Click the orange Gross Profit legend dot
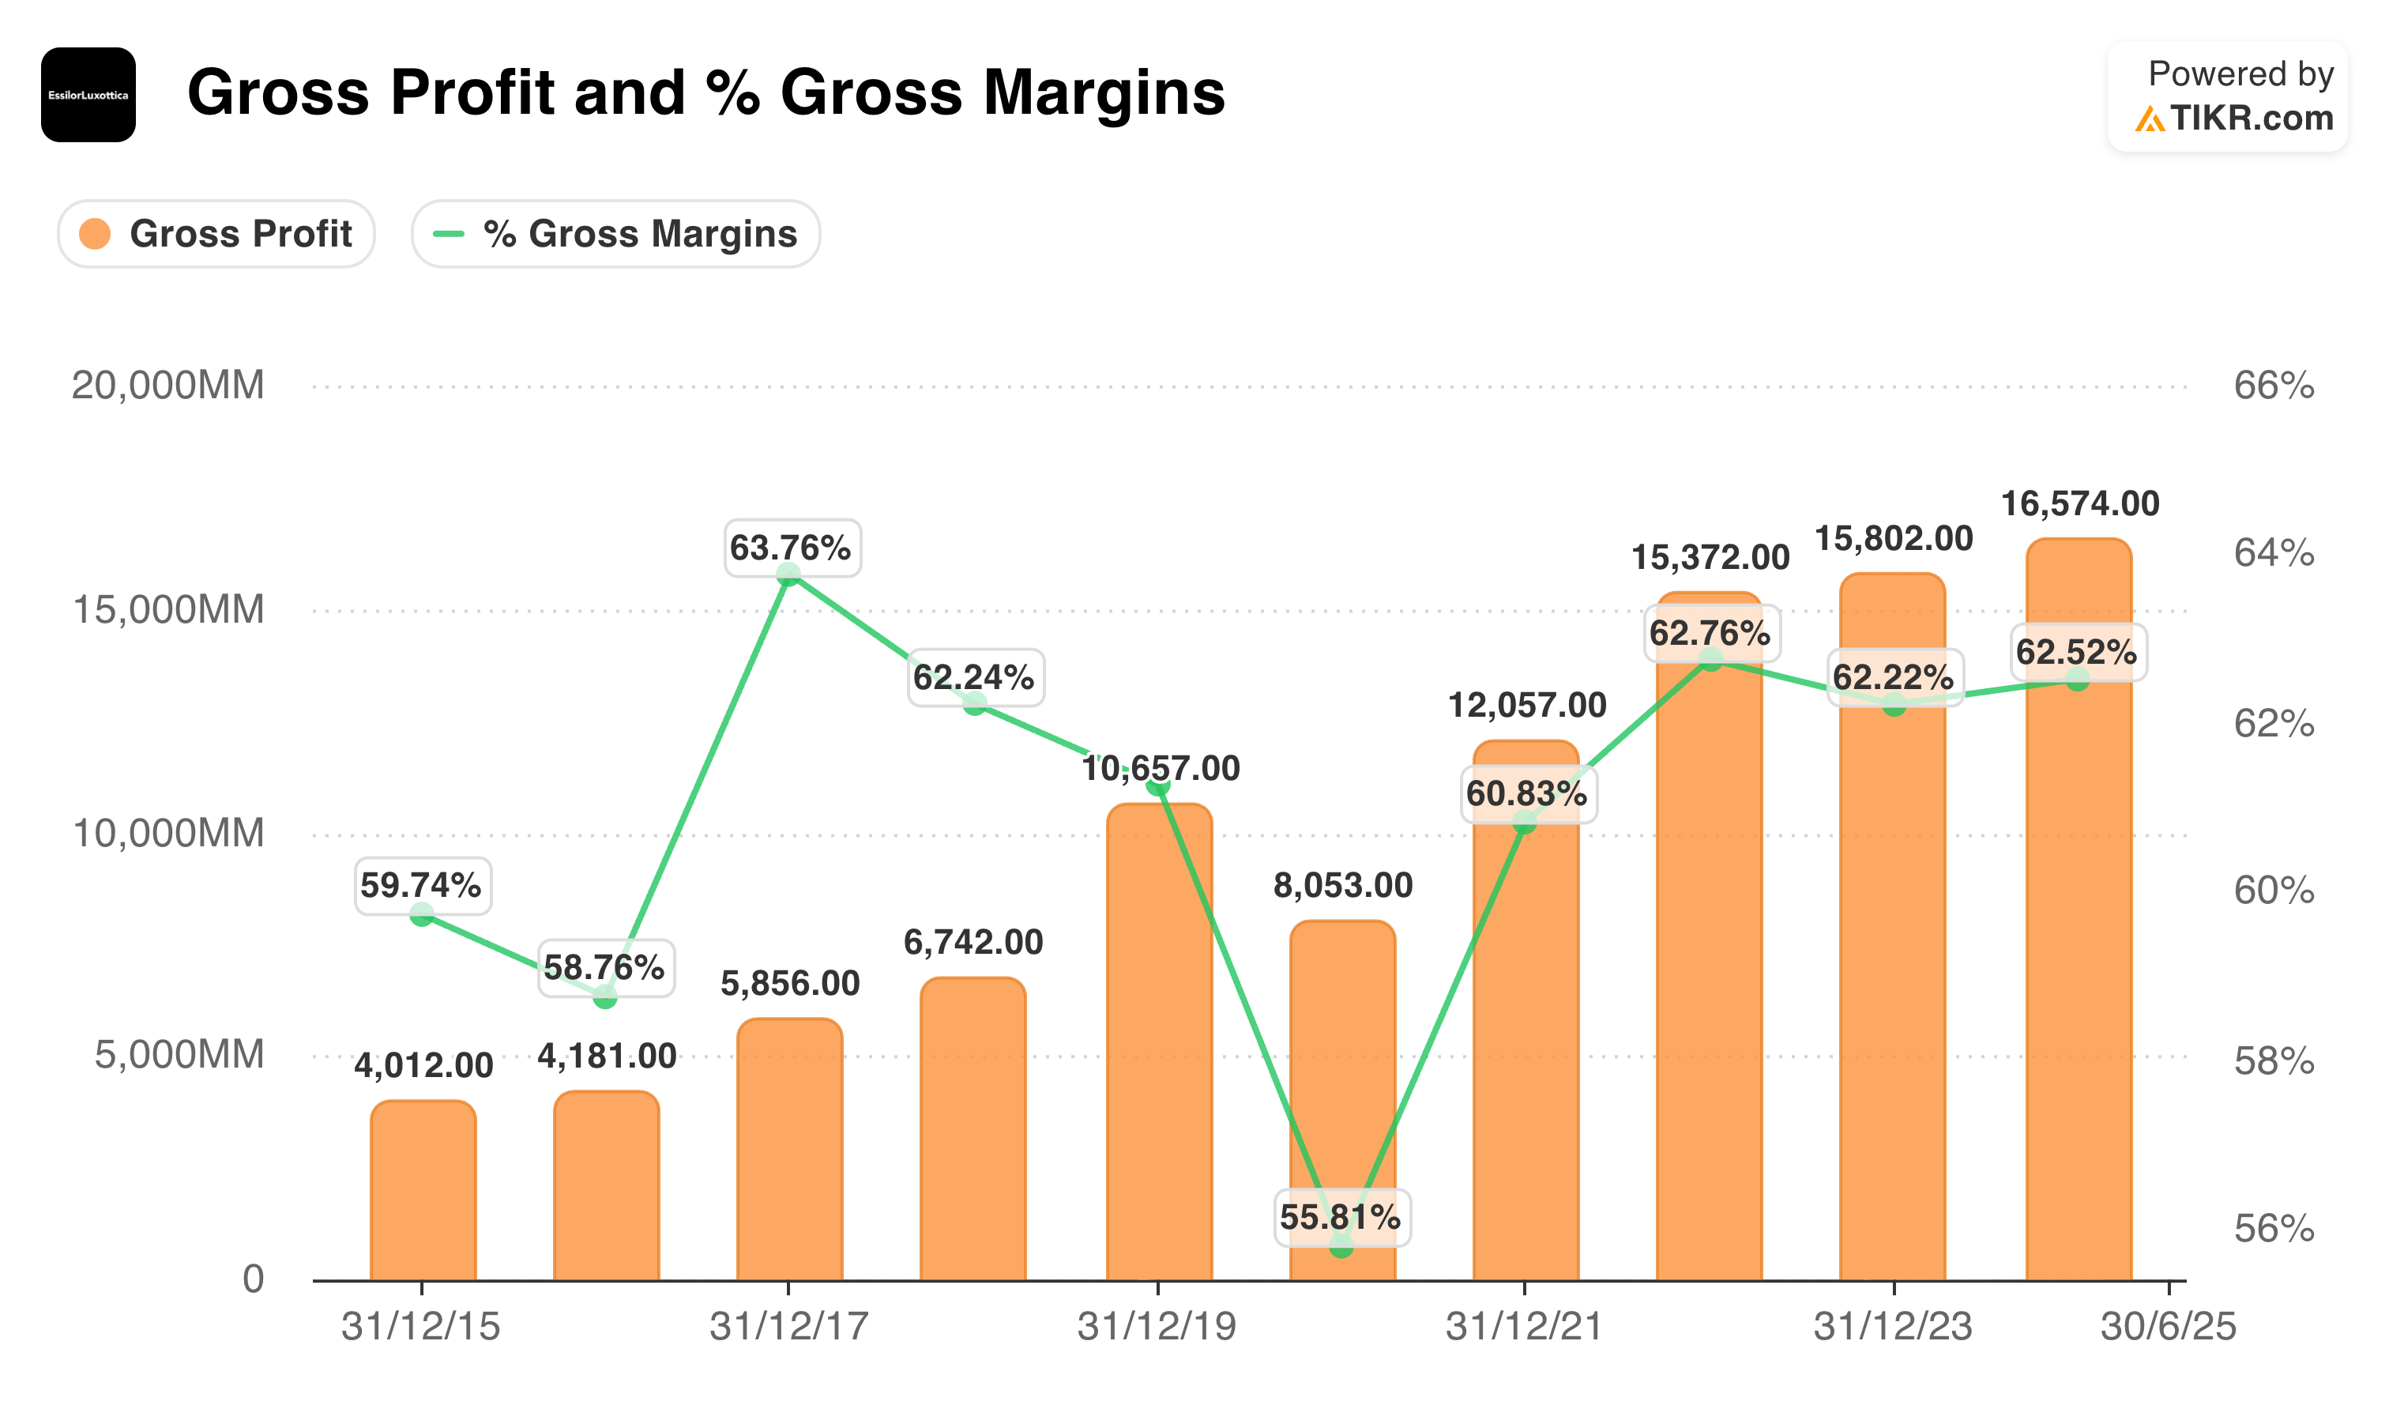 click(95, 233)
